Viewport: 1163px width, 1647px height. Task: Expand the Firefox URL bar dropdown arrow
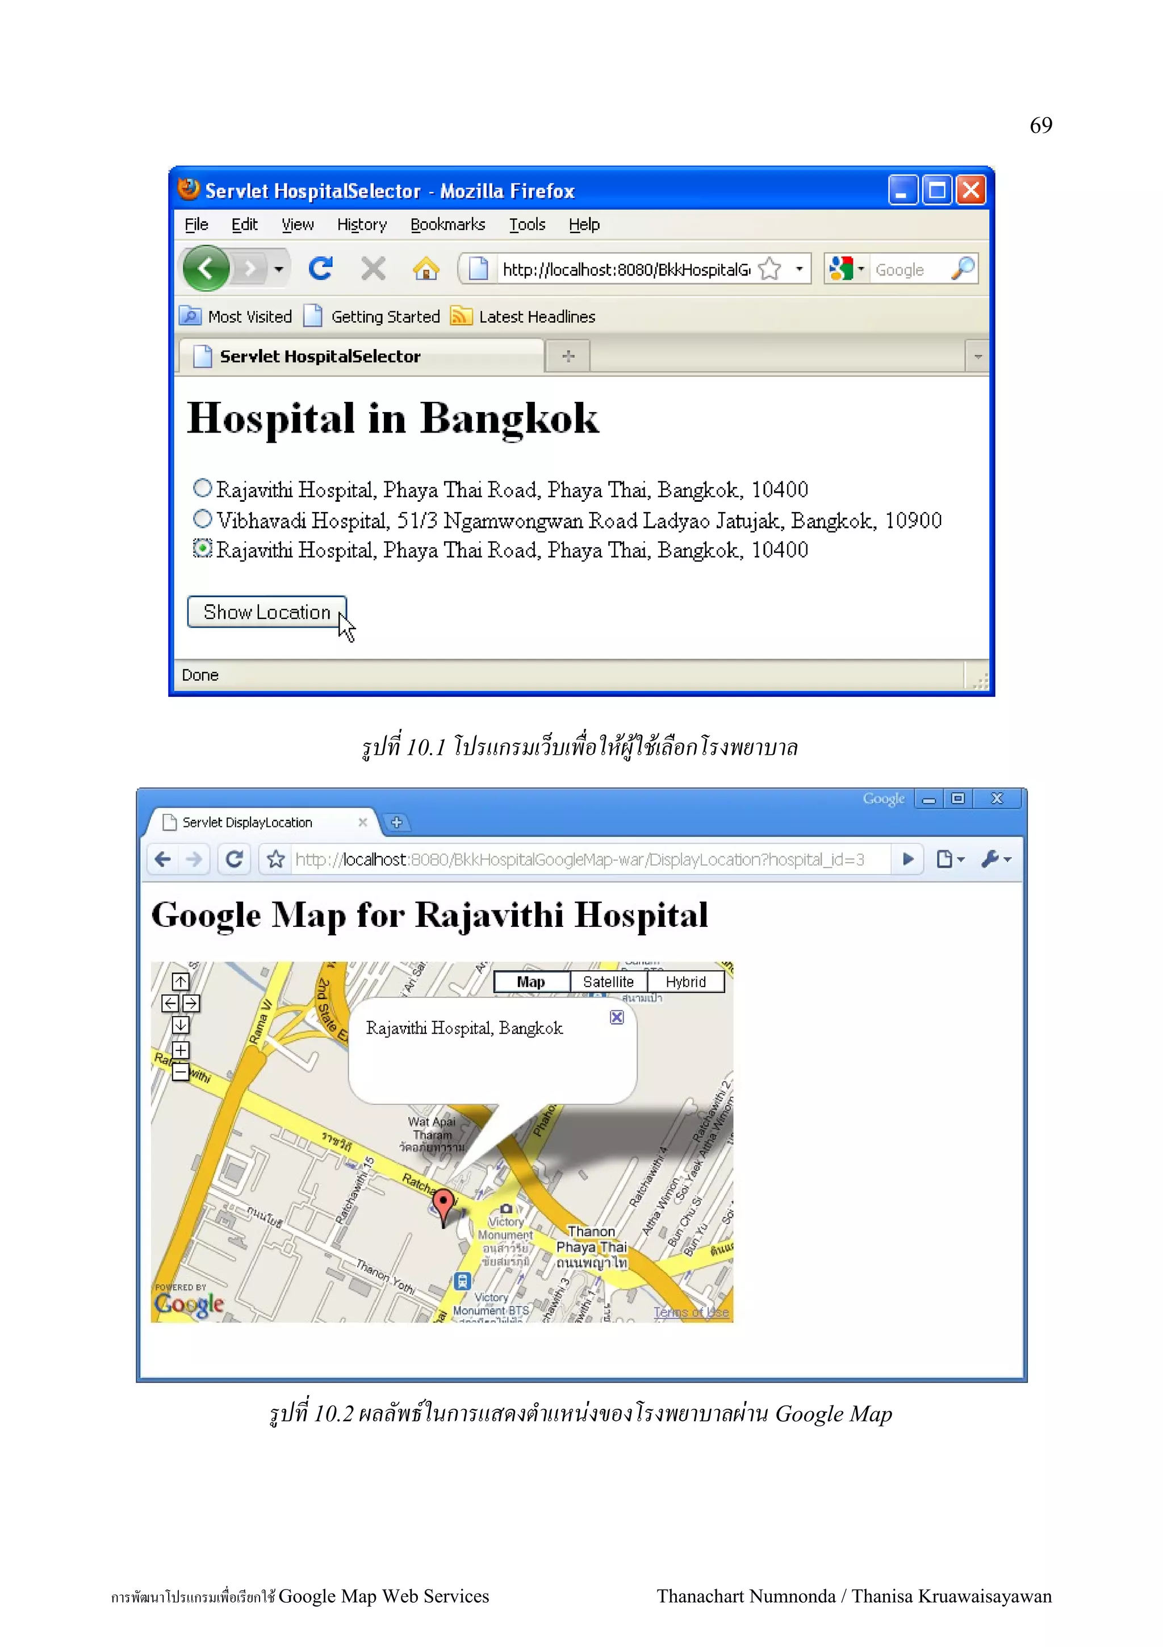coord(799,270)
